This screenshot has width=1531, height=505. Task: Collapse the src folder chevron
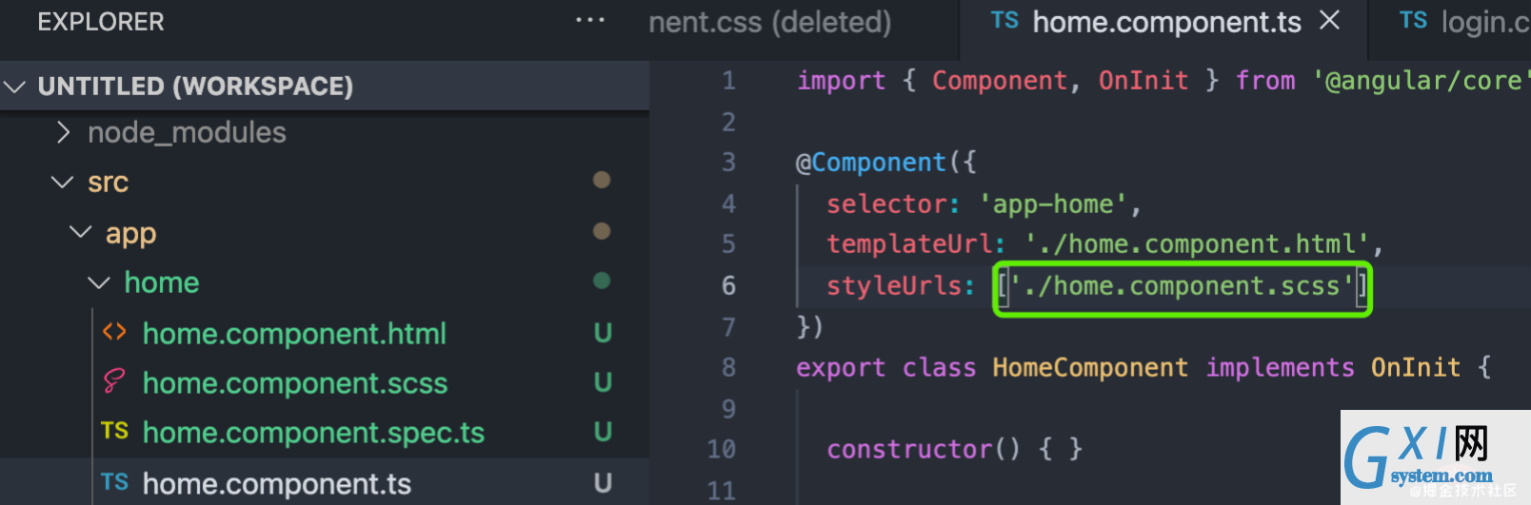63,182
